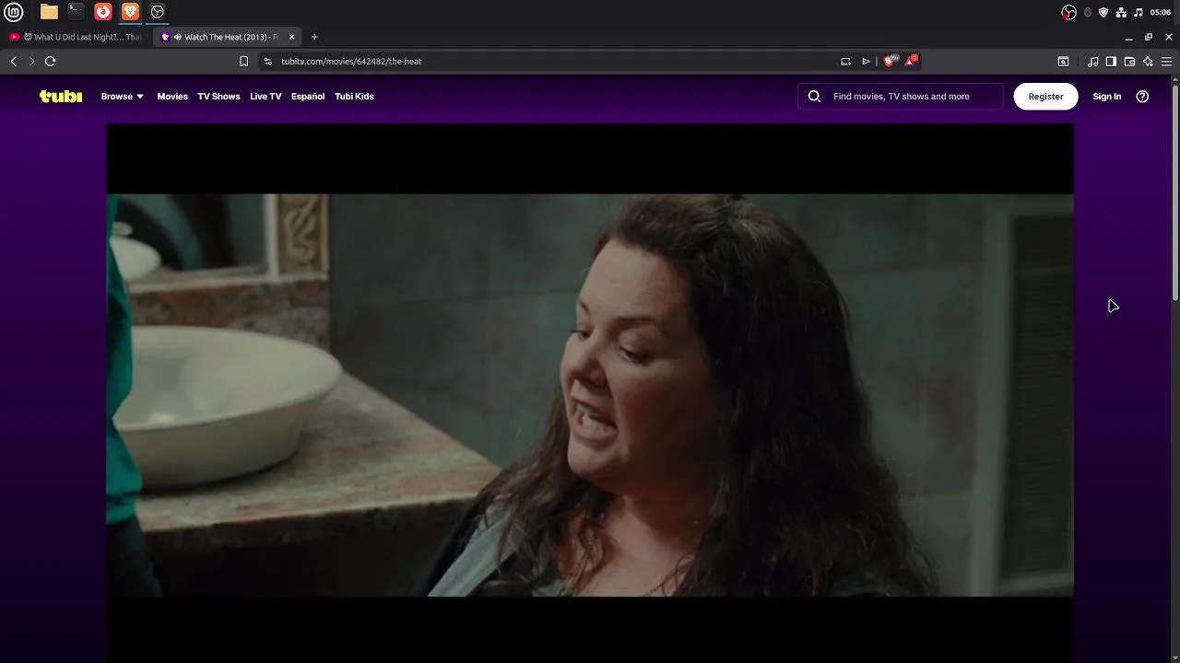Toggle the browser sidebar panel
Image resolution: width=1180 pixels, height=663 pixels.
click(x=1111, y=61)
